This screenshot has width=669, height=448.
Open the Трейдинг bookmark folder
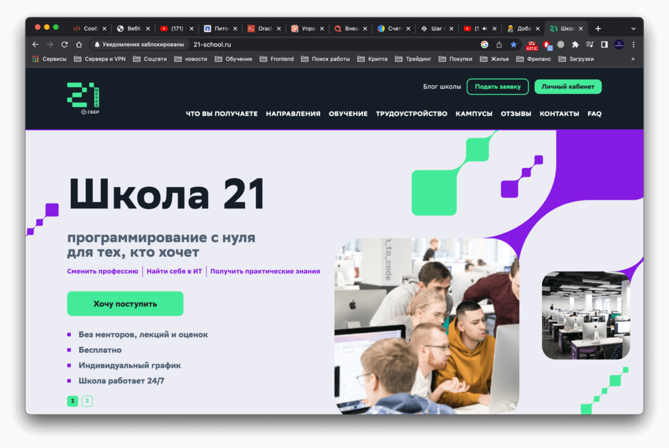pos(413,59)
